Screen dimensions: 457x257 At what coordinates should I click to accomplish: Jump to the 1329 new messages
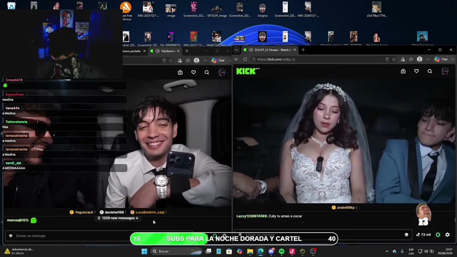click(118, 218)
